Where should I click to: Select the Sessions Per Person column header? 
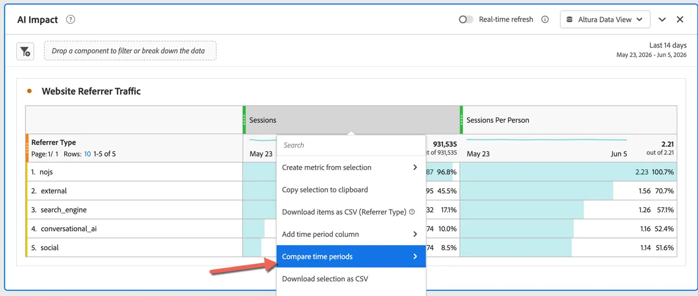click(569, 120)
